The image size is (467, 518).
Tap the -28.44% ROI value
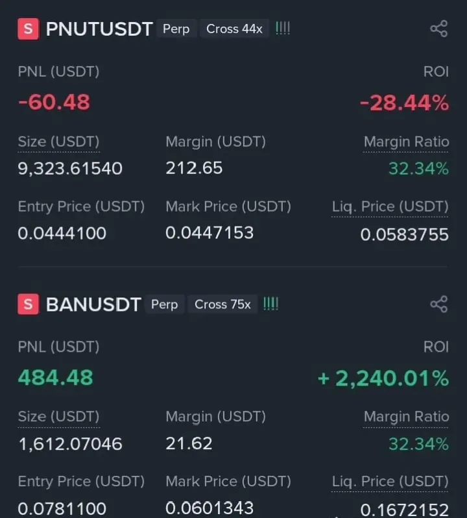[405, 103]
